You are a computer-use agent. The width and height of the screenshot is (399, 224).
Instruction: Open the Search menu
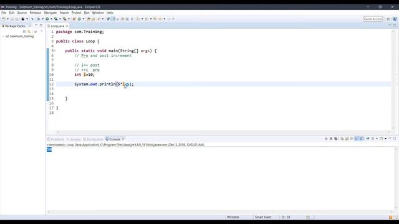[64, 12]
